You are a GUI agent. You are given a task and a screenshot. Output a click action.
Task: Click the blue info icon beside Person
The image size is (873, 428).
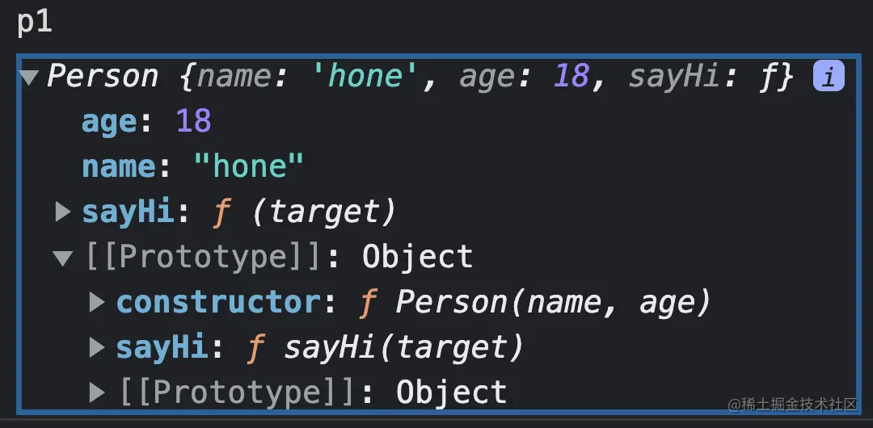[x=829, y=77]
